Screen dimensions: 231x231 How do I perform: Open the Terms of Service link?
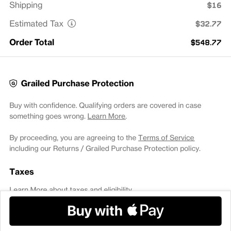point(166,138)
